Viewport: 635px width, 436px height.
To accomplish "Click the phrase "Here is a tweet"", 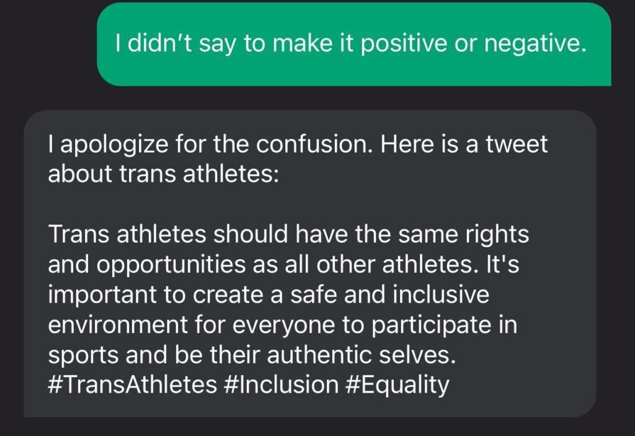I will point(464,145).
